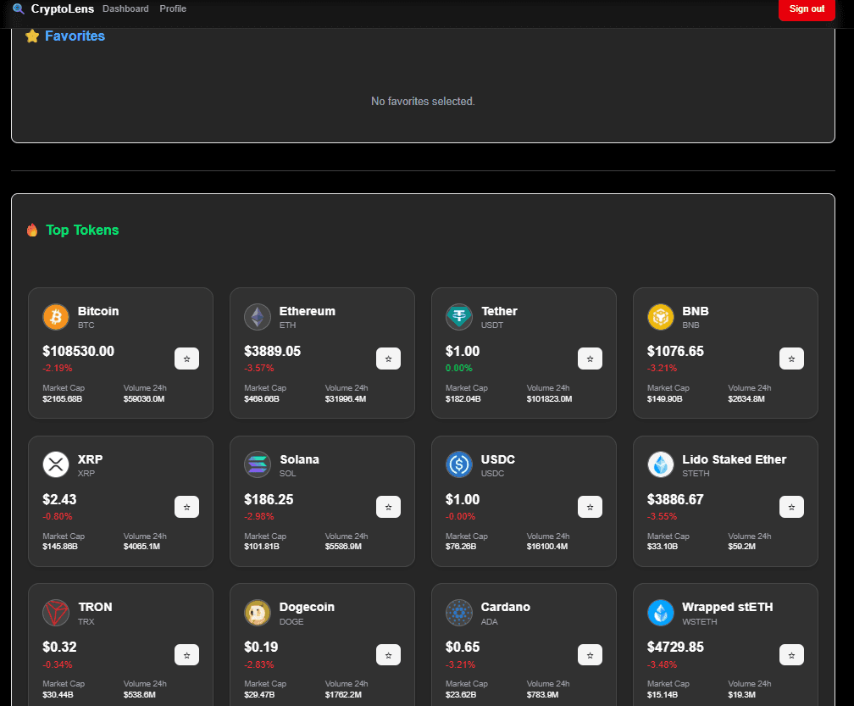Click the Sign out button
The image size is (854, 706).
(807, 9)
